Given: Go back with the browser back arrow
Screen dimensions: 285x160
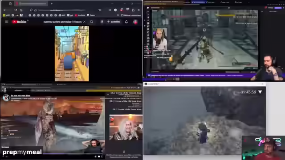Looking at the screenshot, I should coord(5,10).
